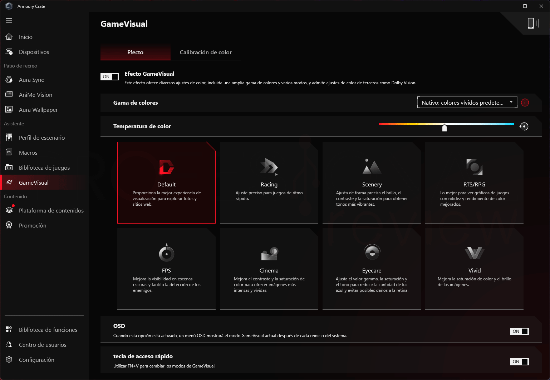
Task: Click the Plataforma de contenidos icon
Action: (x=9, y=210)
